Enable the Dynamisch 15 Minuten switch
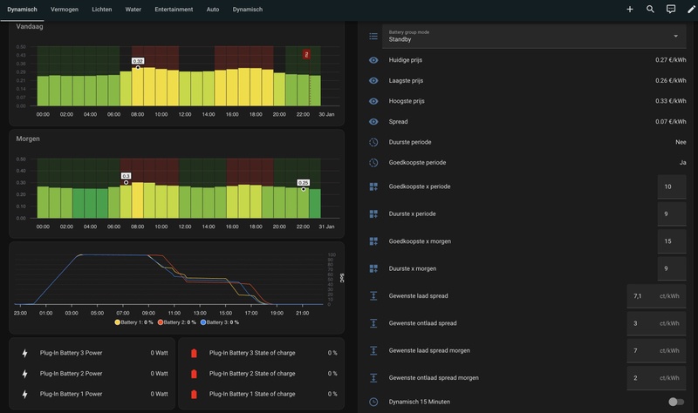The width and height of the screenshot is (698, 413). pos(675,402)
